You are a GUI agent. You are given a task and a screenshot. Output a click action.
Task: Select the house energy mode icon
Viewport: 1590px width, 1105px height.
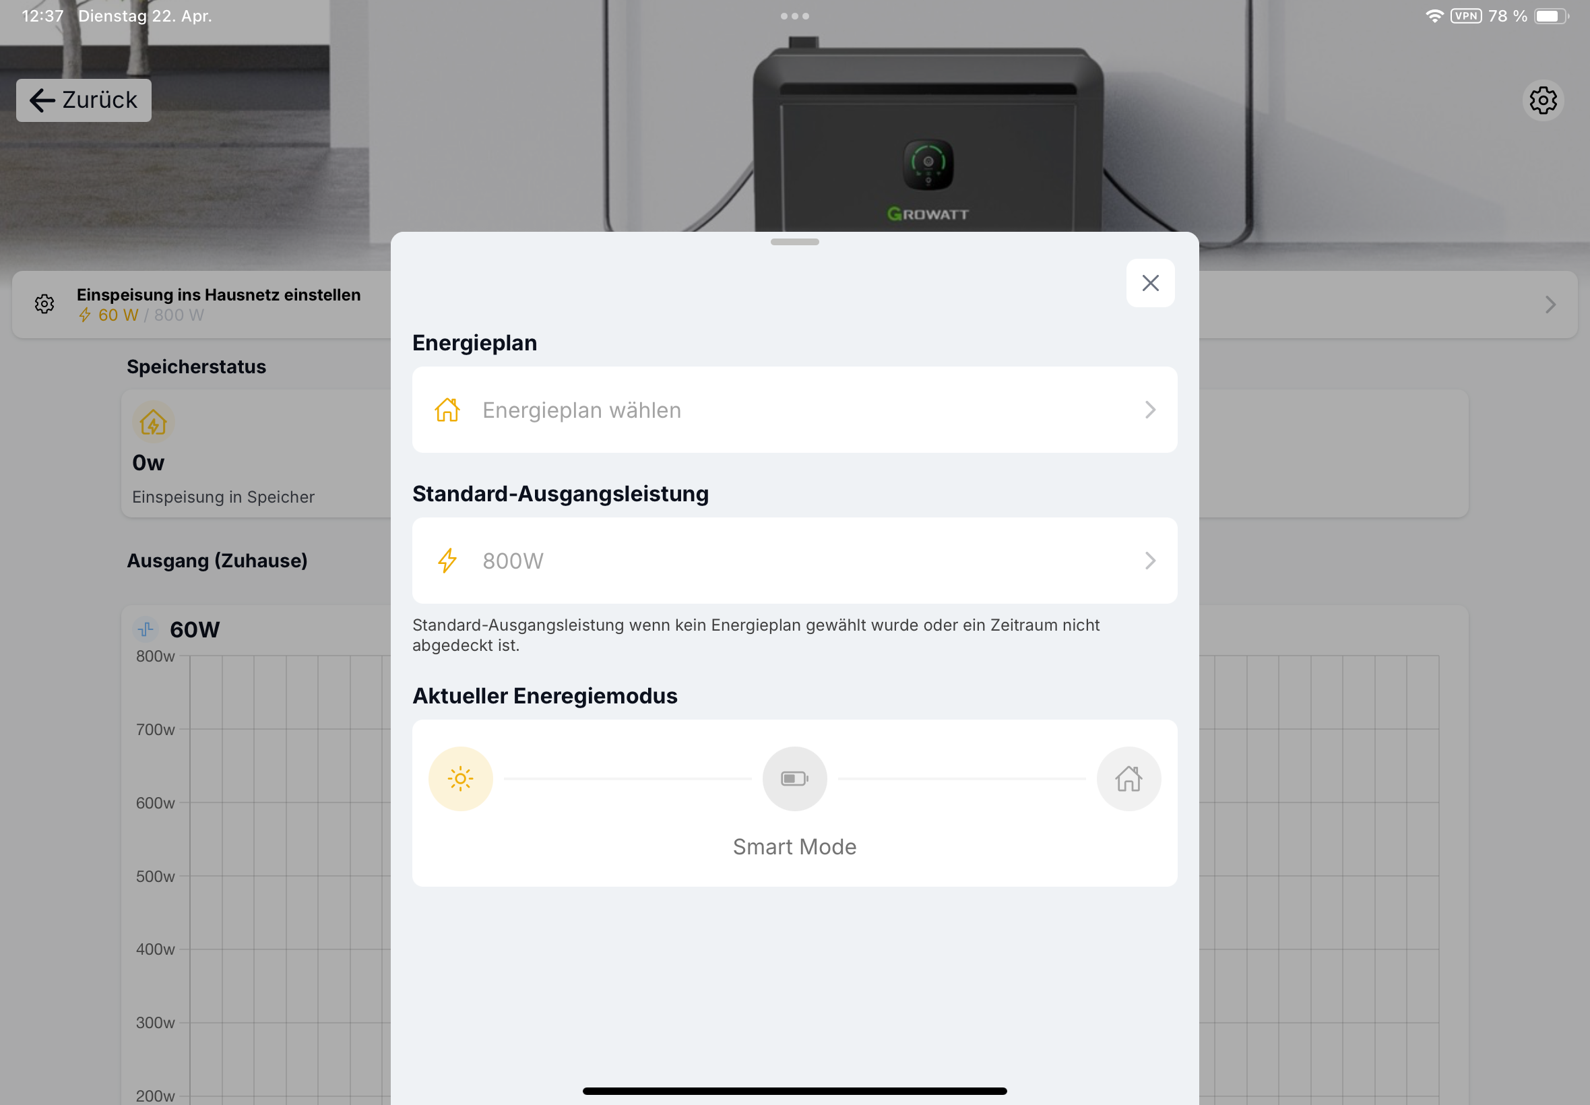point(1128,779)
